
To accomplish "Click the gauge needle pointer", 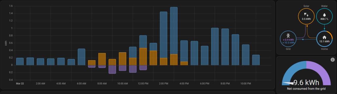I will click(288, 84).
